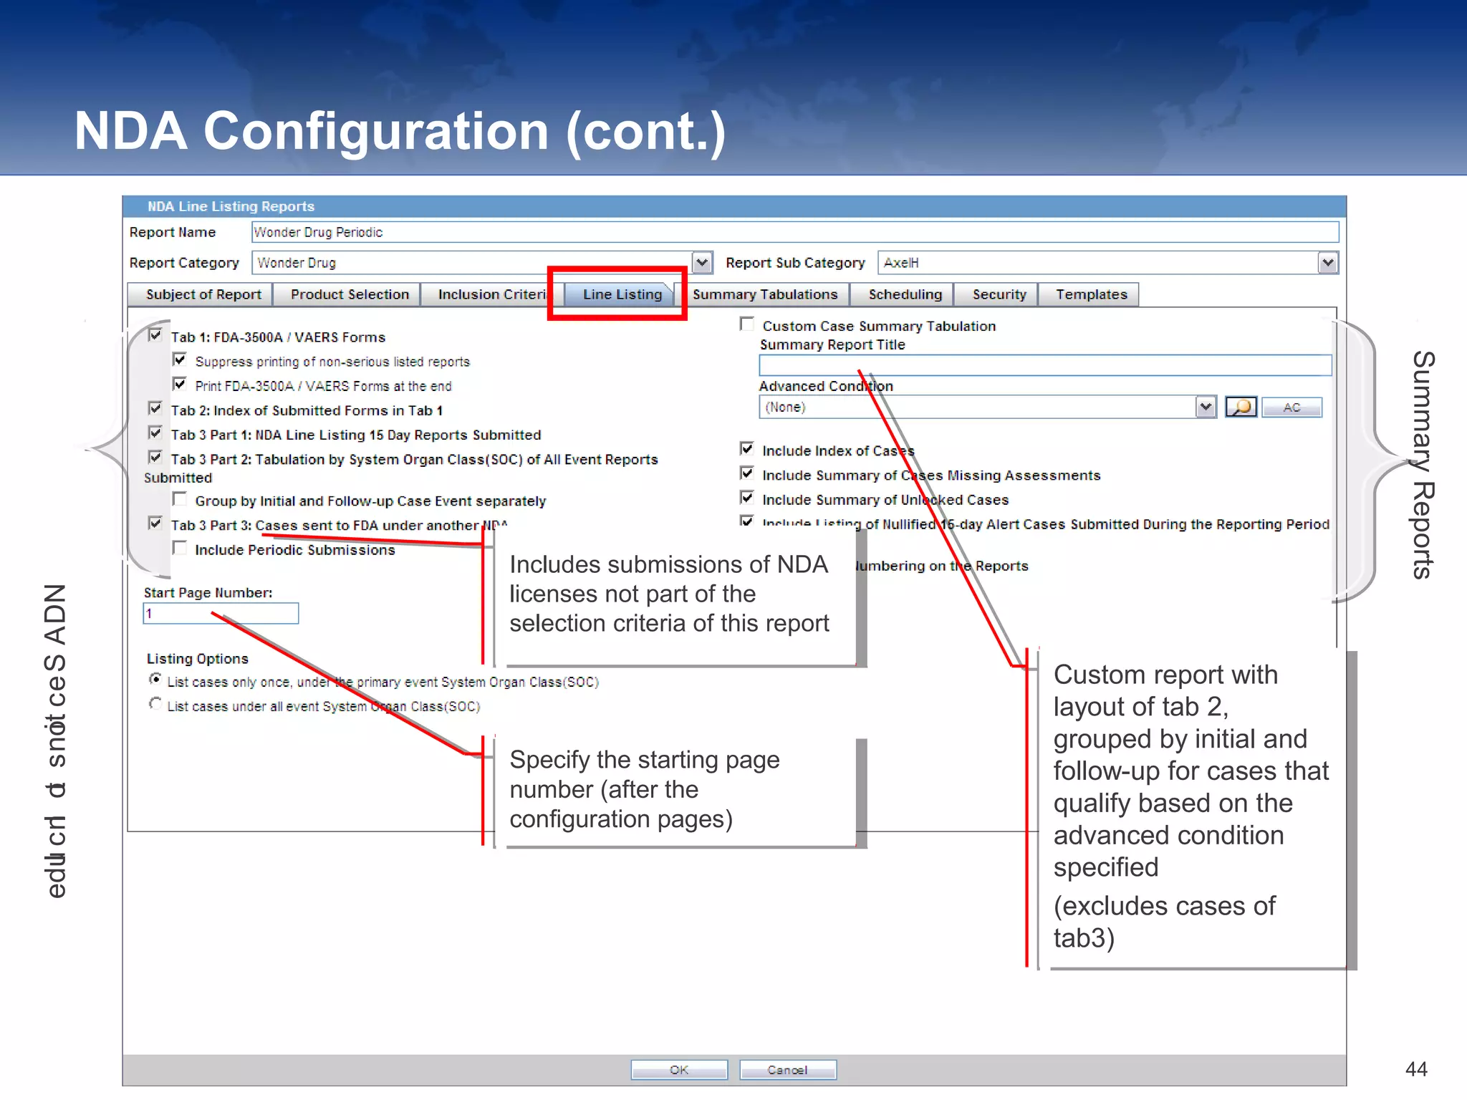The height and width of the screenshot is (1100, 1467).
Task: Toggle Tab 3 Part 1 NDA Line Listing checkbox
Action: click(155, 433)
